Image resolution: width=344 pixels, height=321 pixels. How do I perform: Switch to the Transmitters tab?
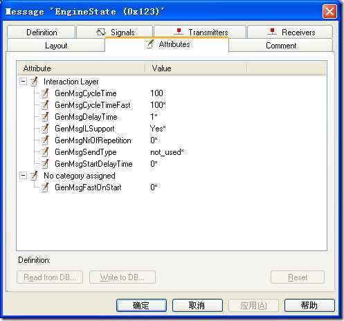click(x=200, y=32)
